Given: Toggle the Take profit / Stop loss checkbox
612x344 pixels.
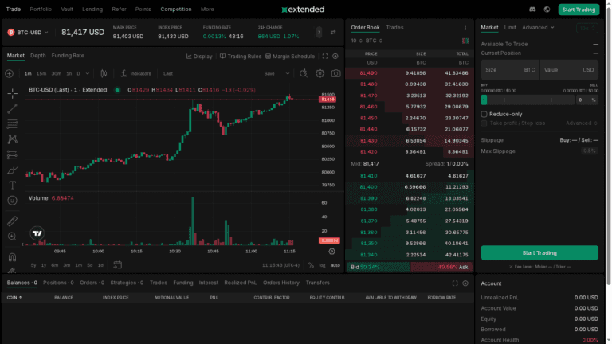Looking at the screenshot, I should pyautogui.click(x=484, y=123).
